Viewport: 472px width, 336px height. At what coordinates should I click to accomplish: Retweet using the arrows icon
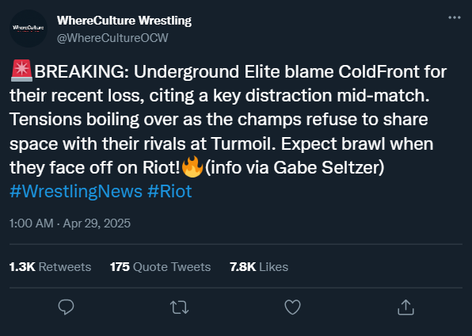click(180, 307)
